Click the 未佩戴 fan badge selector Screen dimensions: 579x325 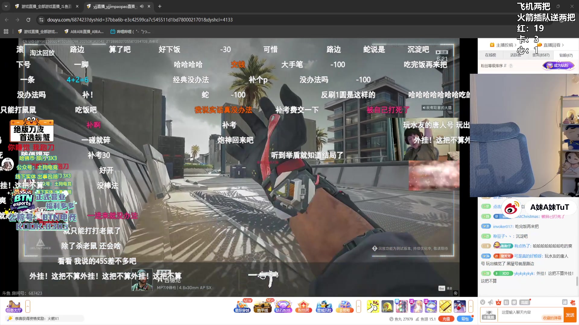click(x=489, y=315)
